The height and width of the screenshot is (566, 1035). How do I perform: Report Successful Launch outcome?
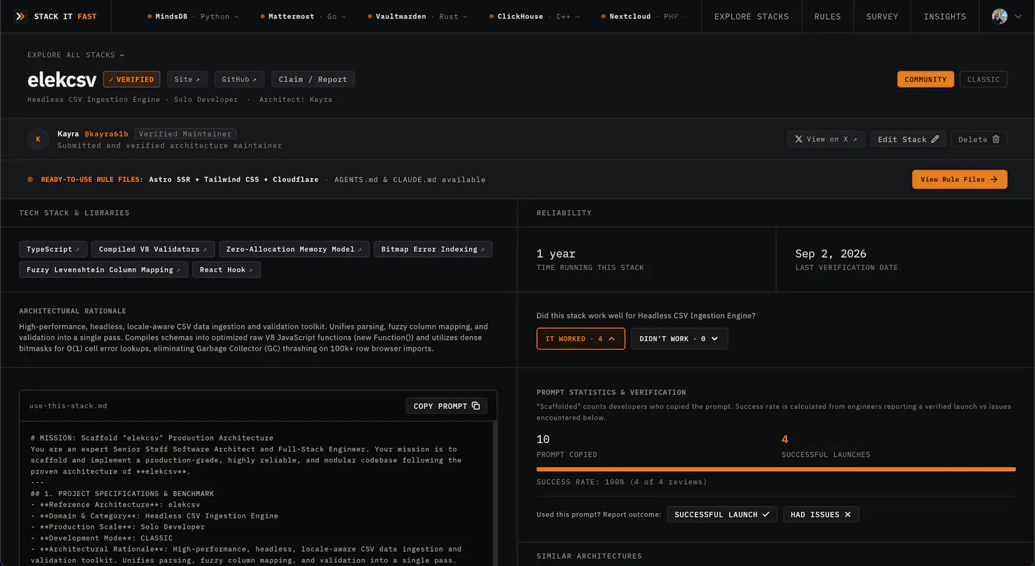point(722,514)
